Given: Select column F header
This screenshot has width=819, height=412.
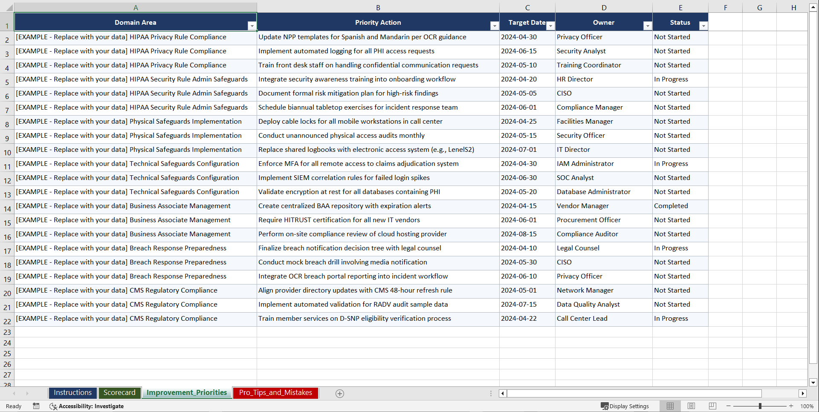Looking at the screenshot, I should 725,7.
